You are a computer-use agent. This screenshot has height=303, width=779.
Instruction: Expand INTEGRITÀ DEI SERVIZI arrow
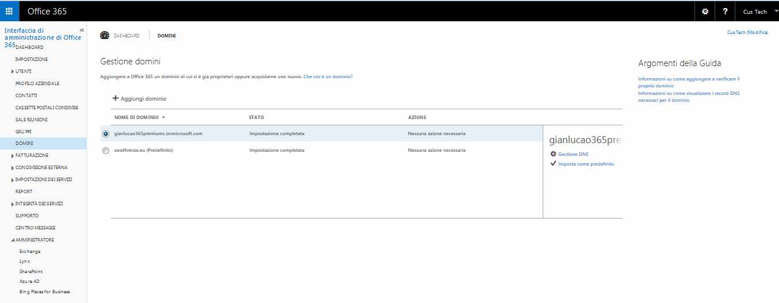coord(13,204)
